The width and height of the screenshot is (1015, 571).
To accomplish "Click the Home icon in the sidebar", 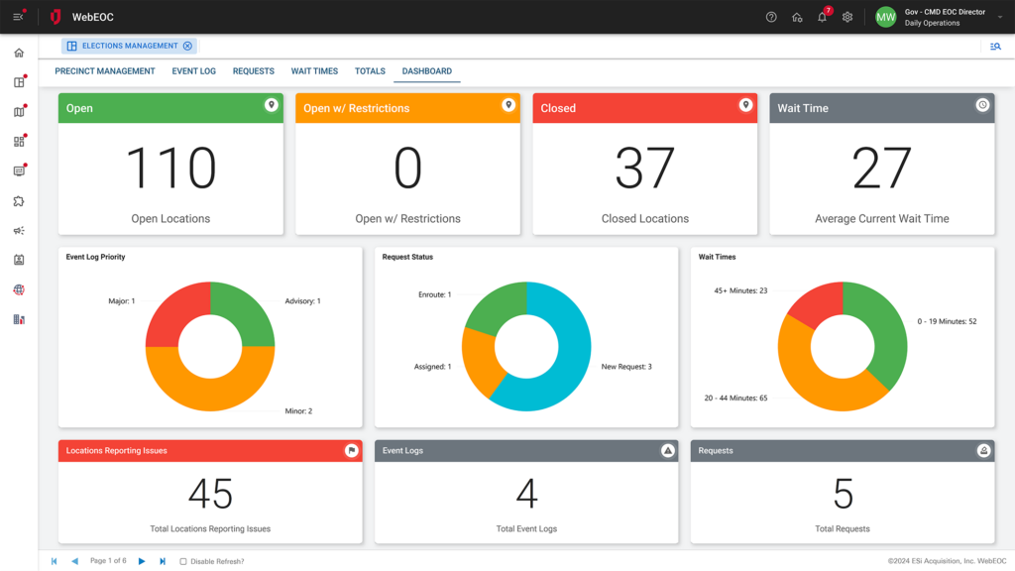I will (x=19, y=53).
